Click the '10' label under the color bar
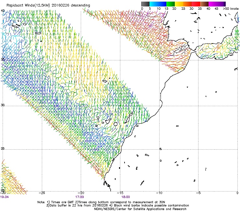 pos(159,9)
